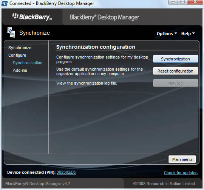This screenshot has height=190, width=204.
Task: Click the Check for updates link
Action: coord(181,173)
